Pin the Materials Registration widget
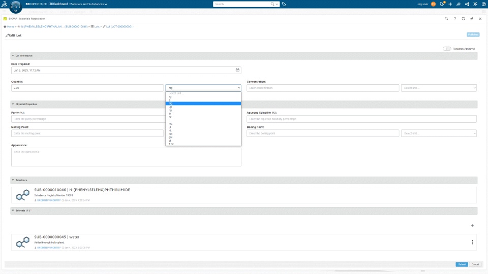Screen dimensions: 488x274 click(472, 19)
